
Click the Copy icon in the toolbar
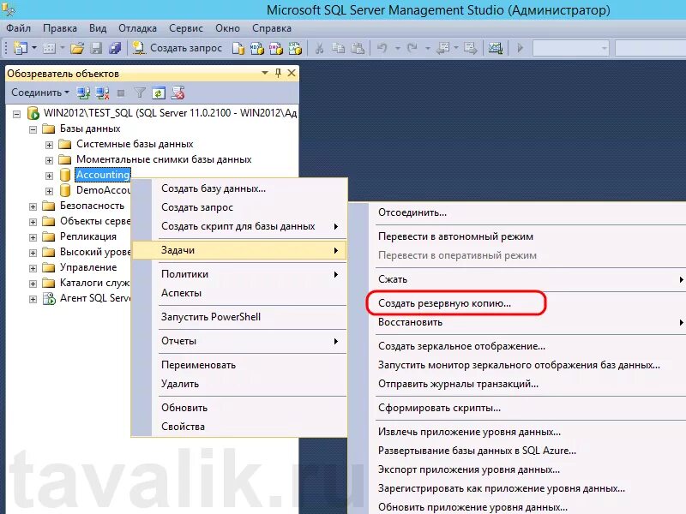coord(338,48)
